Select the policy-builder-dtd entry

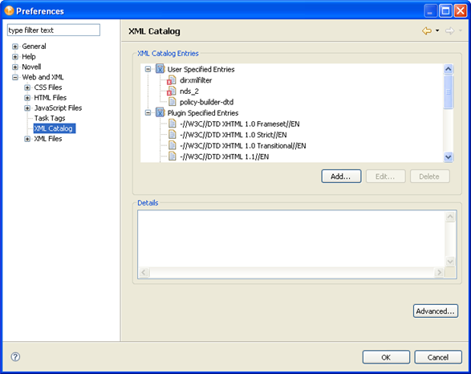[206, 102]
